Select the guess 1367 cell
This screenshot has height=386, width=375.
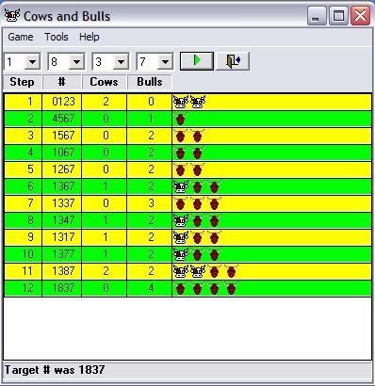tap(62, 186)
